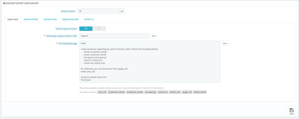Focus the WhatsApp support button Title field
This screenshot has height=119, width=299.
click(x=114, y=36)
